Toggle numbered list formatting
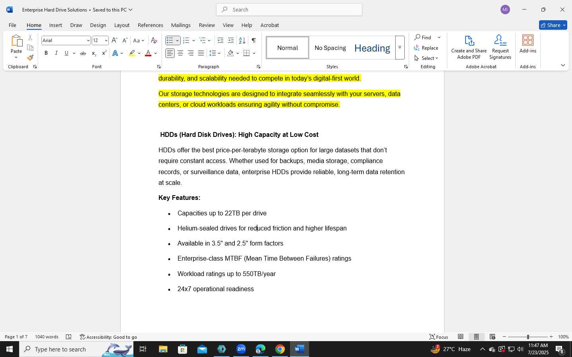Image resolution: width=572 pixels, height=357 pixels. pos(186,40)
